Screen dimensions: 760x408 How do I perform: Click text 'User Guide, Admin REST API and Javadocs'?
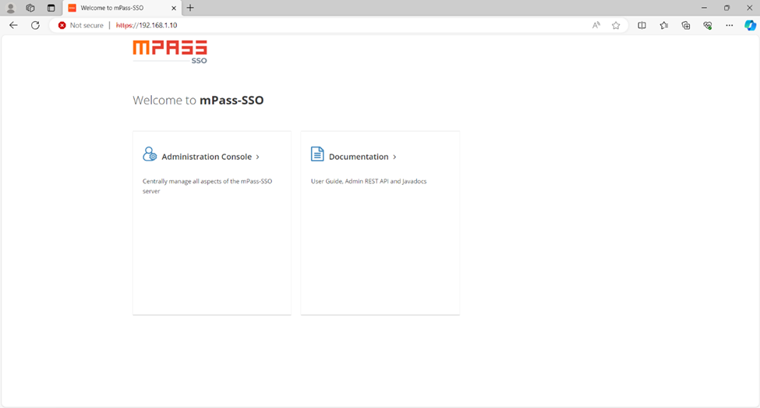pos(369,182)
